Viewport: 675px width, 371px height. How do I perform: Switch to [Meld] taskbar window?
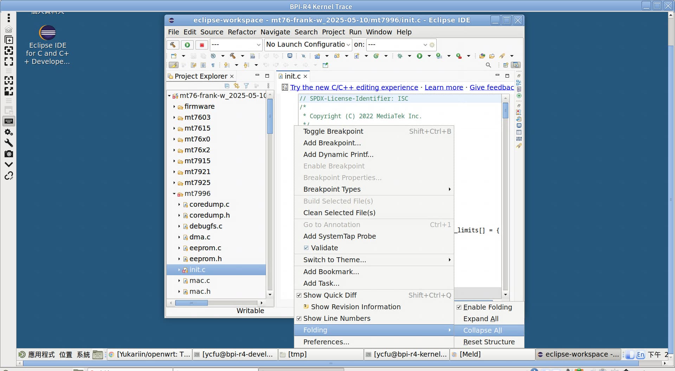492,355
